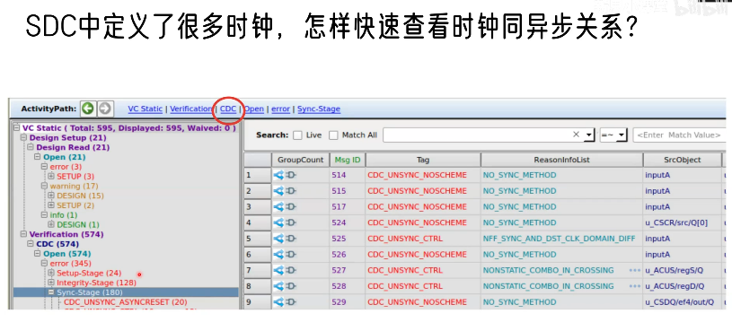Image resolution: width=732 pixels, height=331 pixels.
Task: Open the gate schematic icon for Msg ID 524
Action: click(x=291, y=222)
